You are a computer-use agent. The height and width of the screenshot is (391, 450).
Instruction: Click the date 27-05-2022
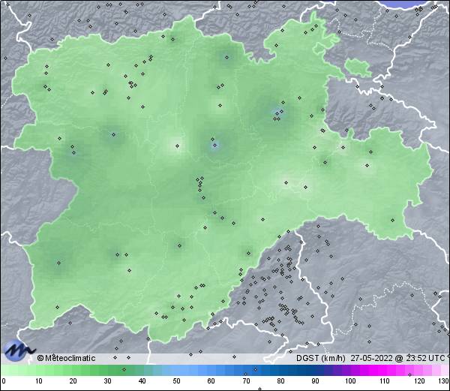372,358
